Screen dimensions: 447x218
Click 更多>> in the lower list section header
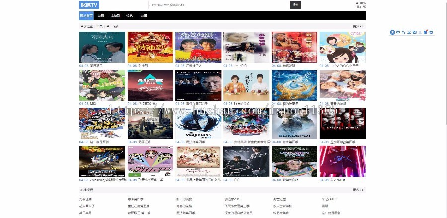[358, 190]
